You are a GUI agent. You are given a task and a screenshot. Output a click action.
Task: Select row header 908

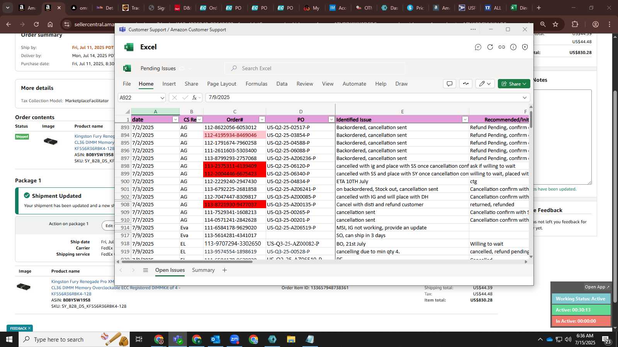pyautogui.click(x=123, y=204)
